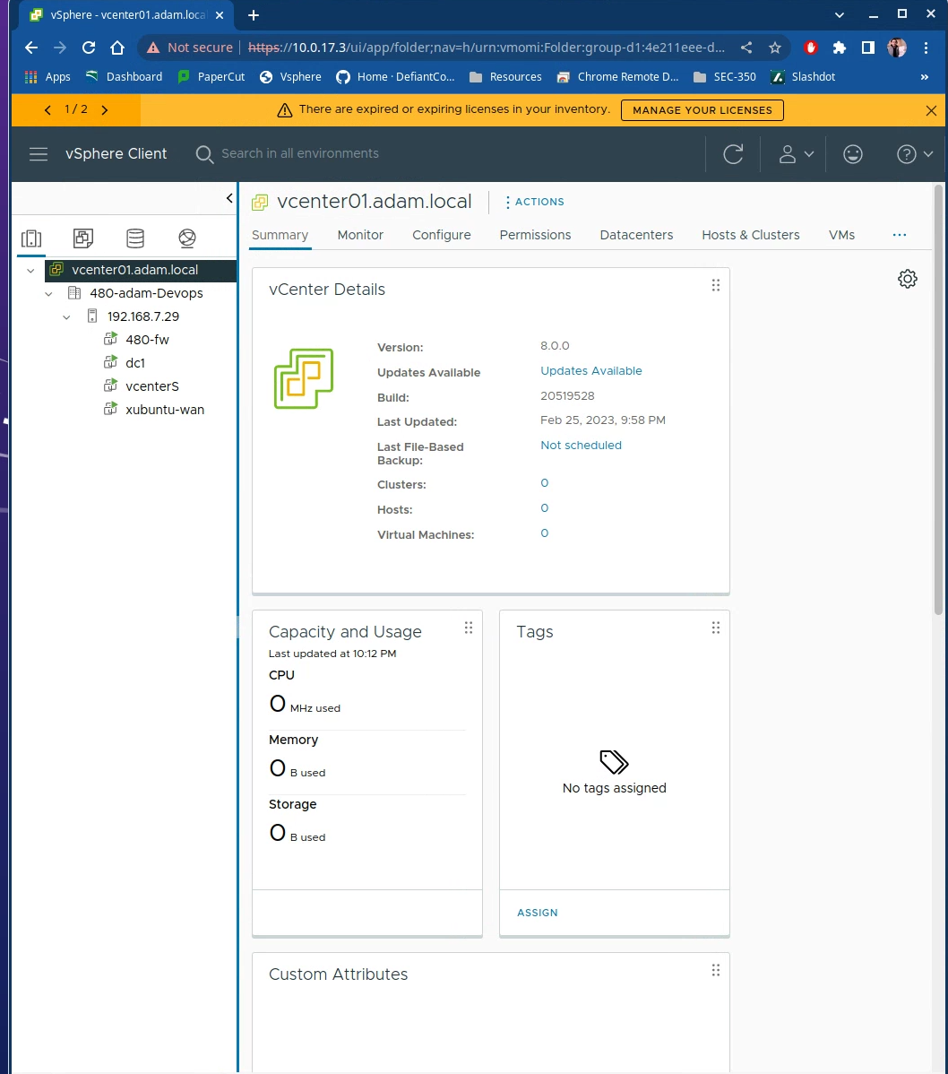This screenshot has width=948, height=1074.
Task: Collapse the vcenter01.adam.local tree node
Action: [30, 271]
